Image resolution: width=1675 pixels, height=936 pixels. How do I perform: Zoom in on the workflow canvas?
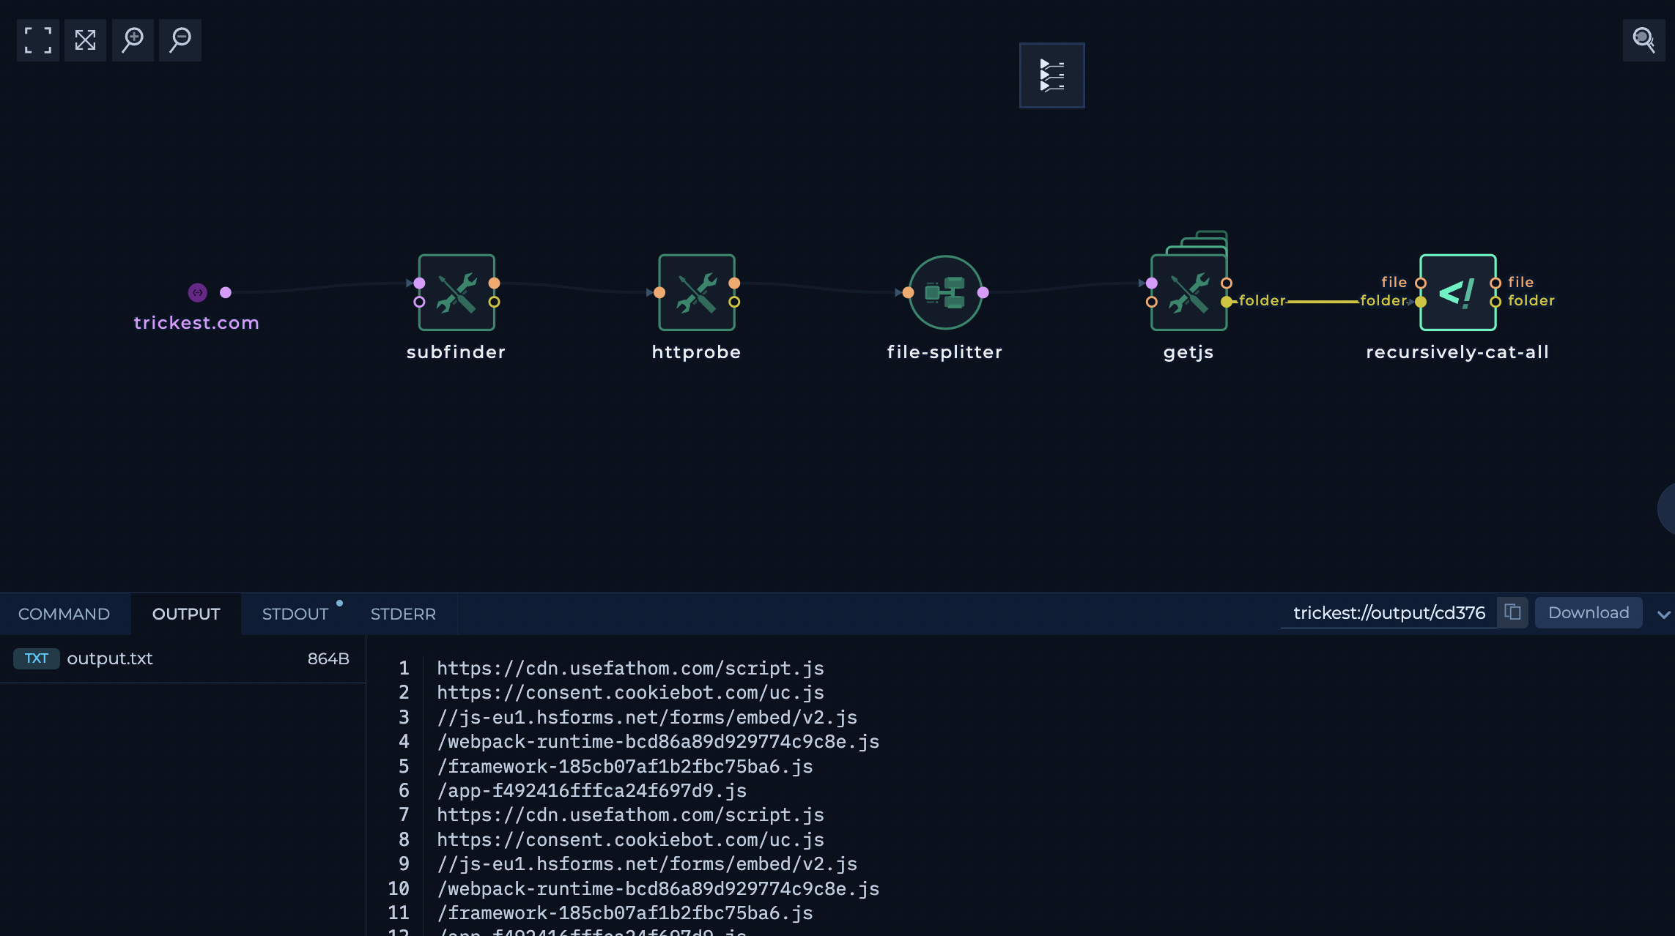pos(133,40)
